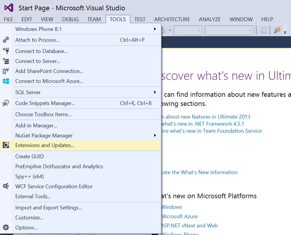Open ASP.NET vNext and Web link
The width and height of the screenshot is (291, 235).
click(x=189, y=226)
